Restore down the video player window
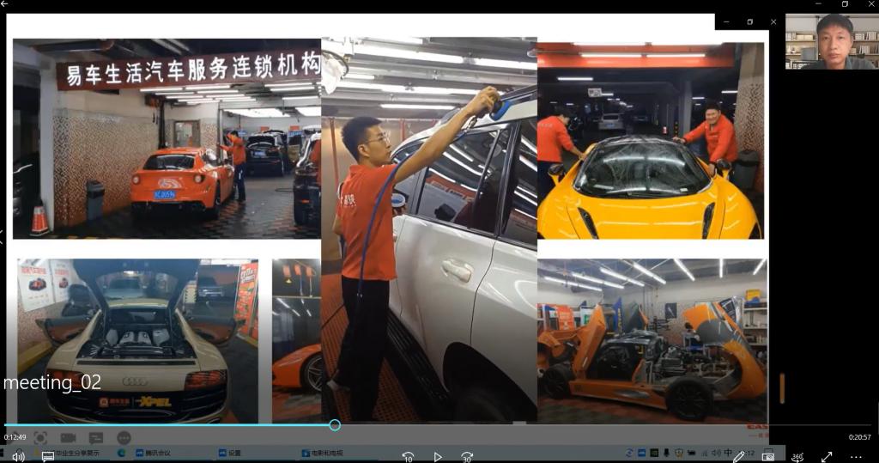 click(844, 4)
